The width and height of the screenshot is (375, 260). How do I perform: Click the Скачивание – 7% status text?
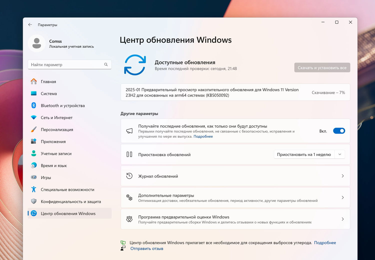(328, 93)
